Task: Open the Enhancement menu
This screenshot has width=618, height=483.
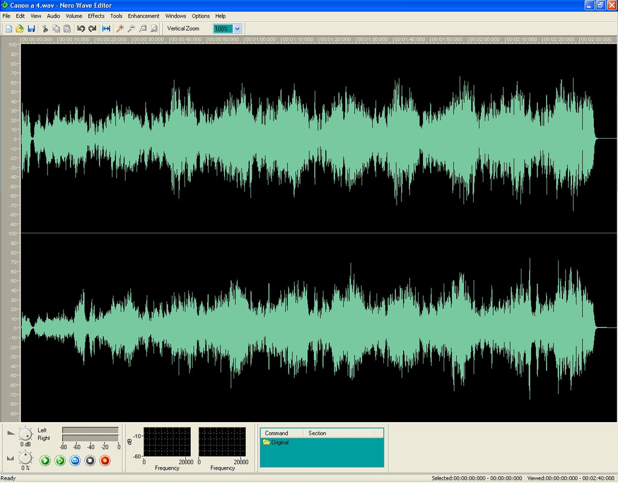Action: (144, 16)
